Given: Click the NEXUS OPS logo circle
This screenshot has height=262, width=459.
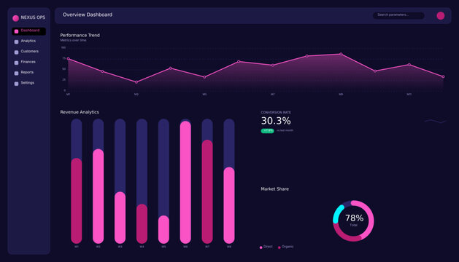Looking at the screenshot, I should click(16, 18).
